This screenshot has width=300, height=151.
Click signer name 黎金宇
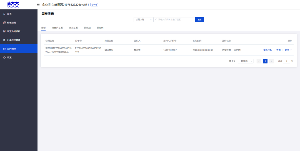pos(137,50)
